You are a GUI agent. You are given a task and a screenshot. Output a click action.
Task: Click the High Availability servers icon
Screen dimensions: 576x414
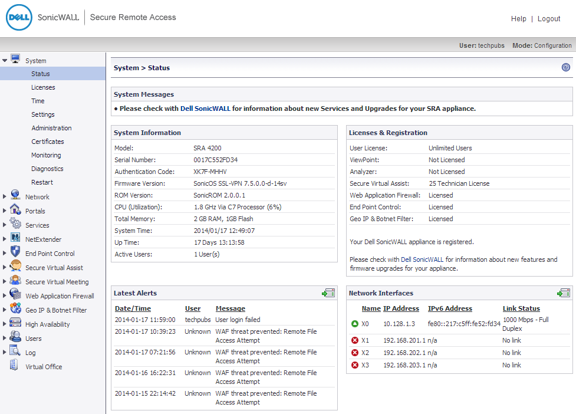coord(15,322)
